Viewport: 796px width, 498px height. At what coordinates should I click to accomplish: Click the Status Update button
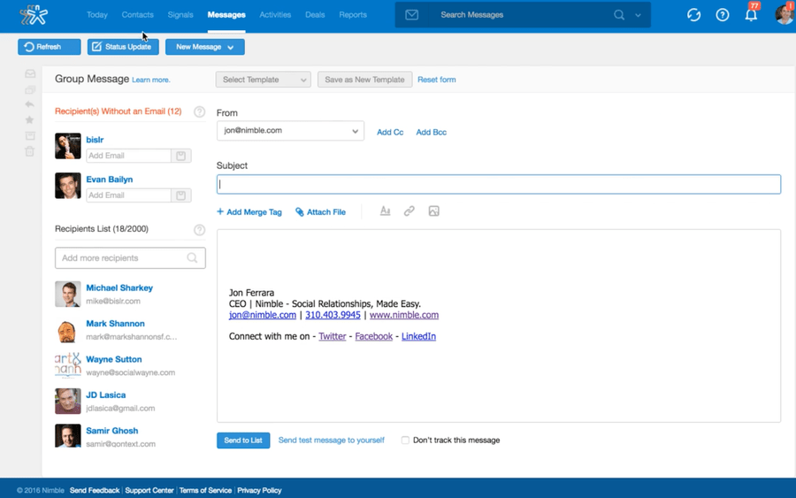[123, 47]
